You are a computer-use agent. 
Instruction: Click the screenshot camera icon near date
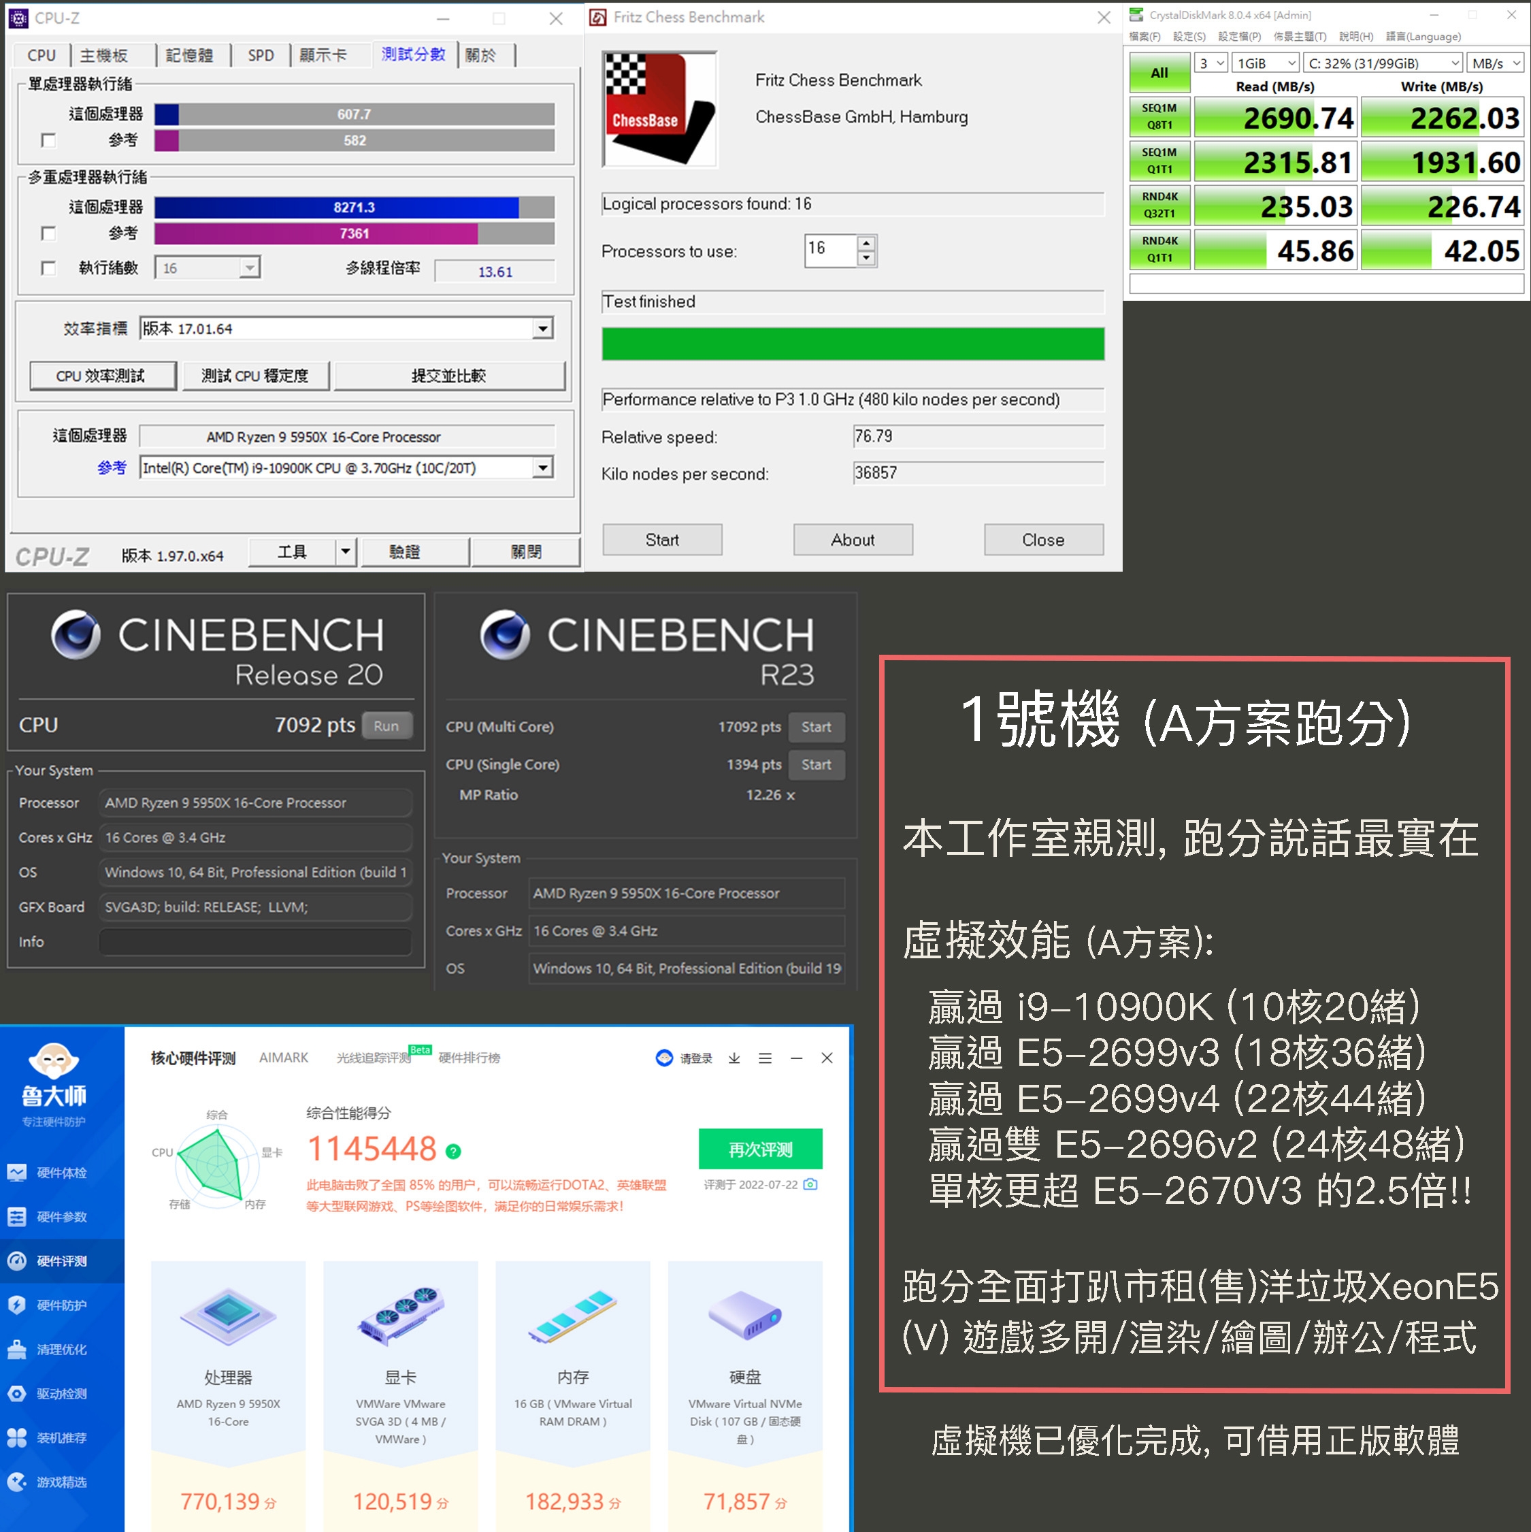pyautogui.click(x=810, y=1185)
